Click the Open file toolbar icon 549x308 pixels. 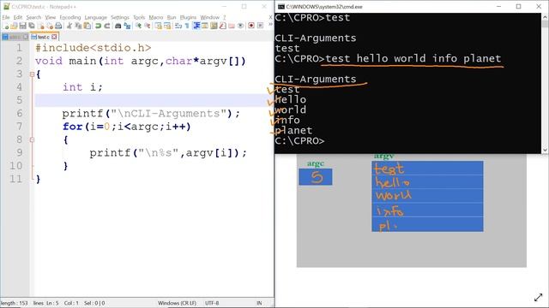14,26
